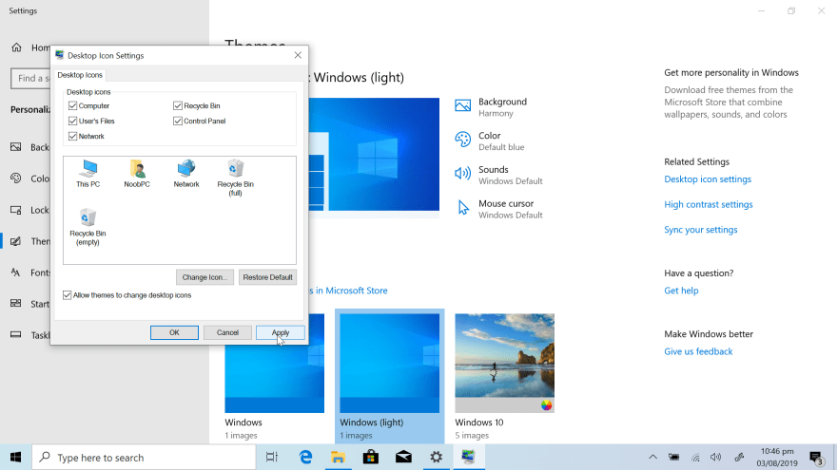Toggle Allow themes to change desktop icons
The height and width of the screenshot is (470, 837).
67,294
